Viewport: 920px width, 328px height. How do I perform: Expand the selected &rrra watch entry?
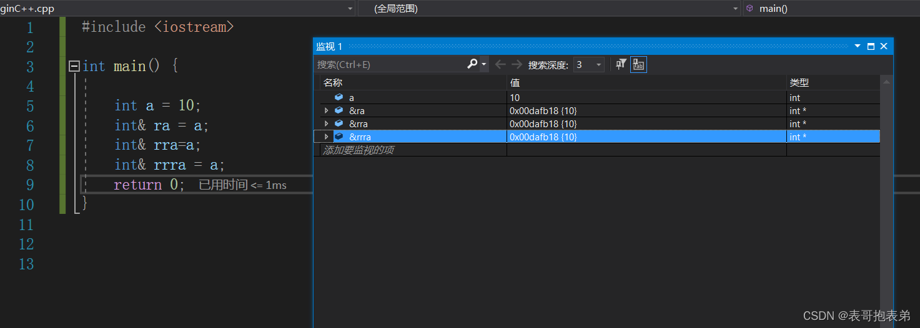327,137
